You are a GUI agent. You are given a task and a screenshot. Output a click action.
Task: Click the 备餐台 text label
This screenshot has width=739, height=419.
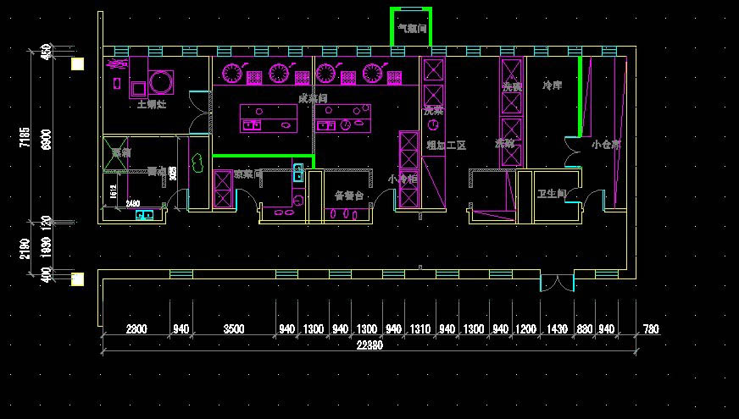[x=348, y=195]
